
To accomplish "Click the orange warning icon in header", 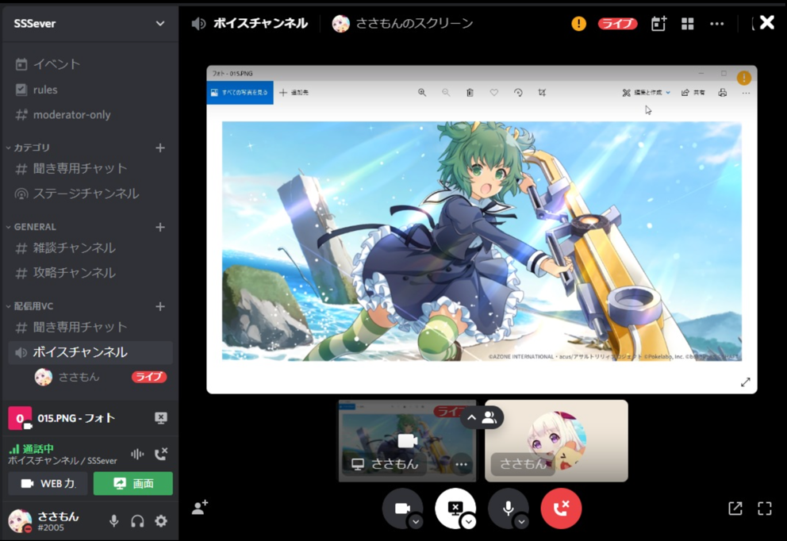I will pyautogui.click(x=578, y=24).
